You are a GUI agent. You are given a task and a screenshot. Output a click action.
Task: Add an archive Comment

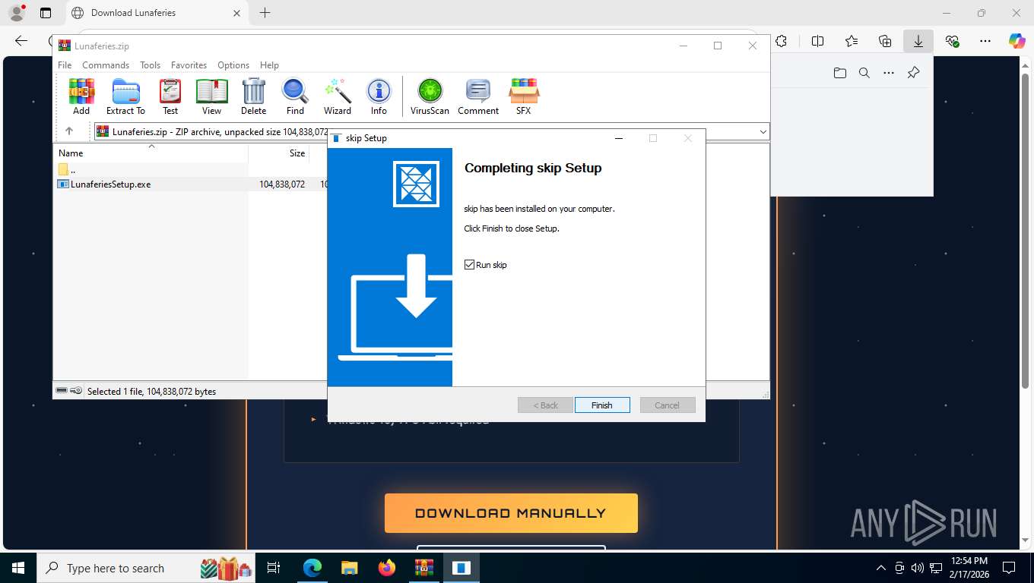478,96
